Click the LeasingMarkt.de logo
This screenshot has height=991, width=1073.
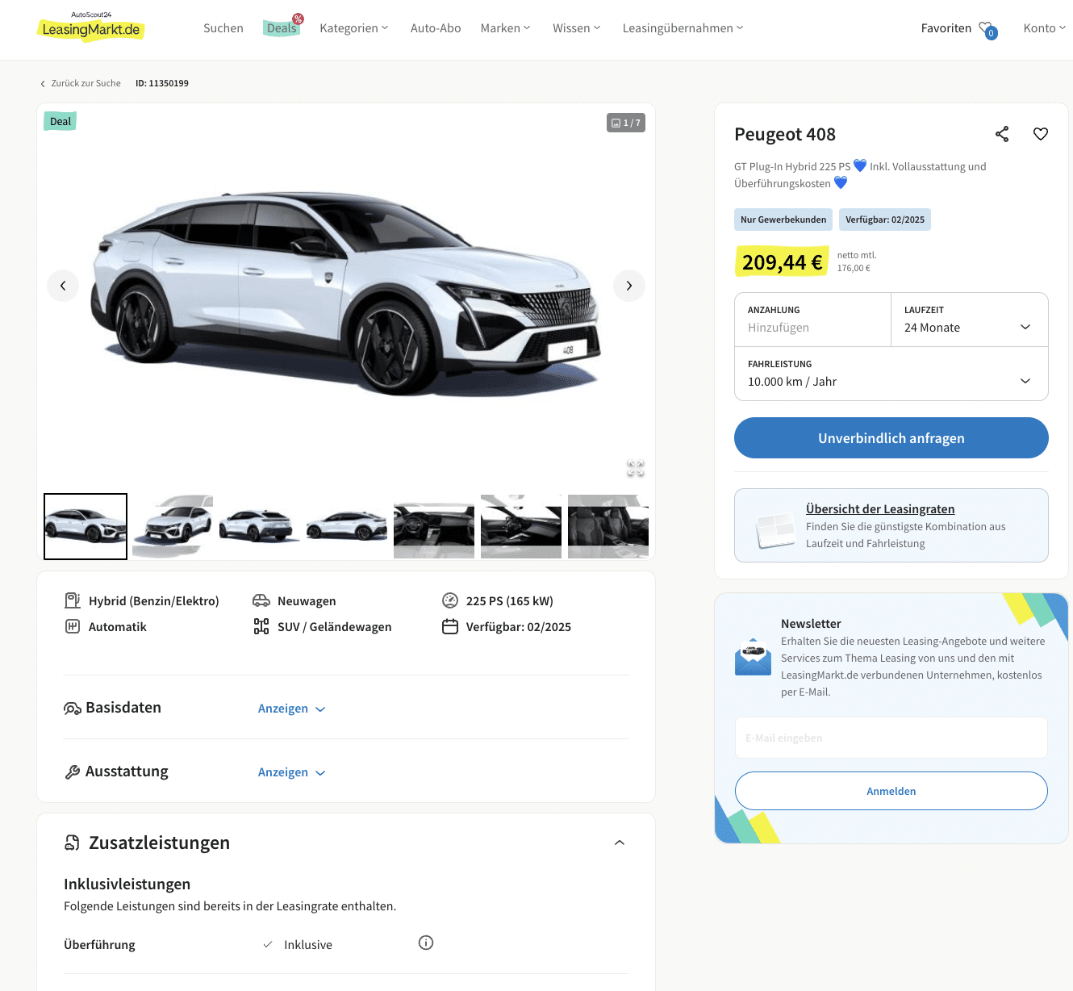point(90,27)
